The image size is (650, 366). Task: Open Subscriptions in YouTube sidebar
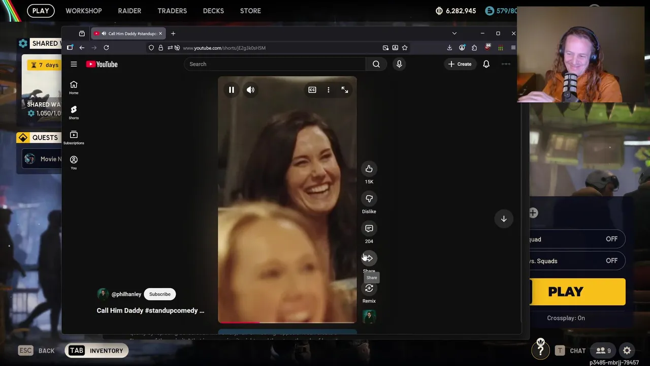pos(74,137)
